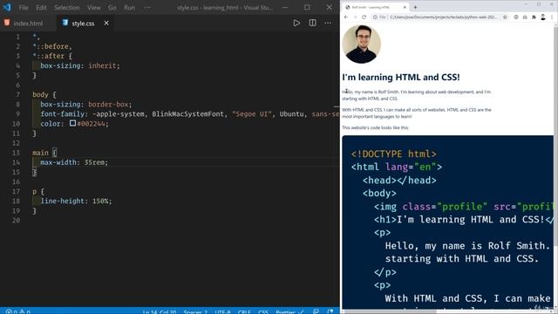Click the 'body {' selector on line 7

[44, 95]
